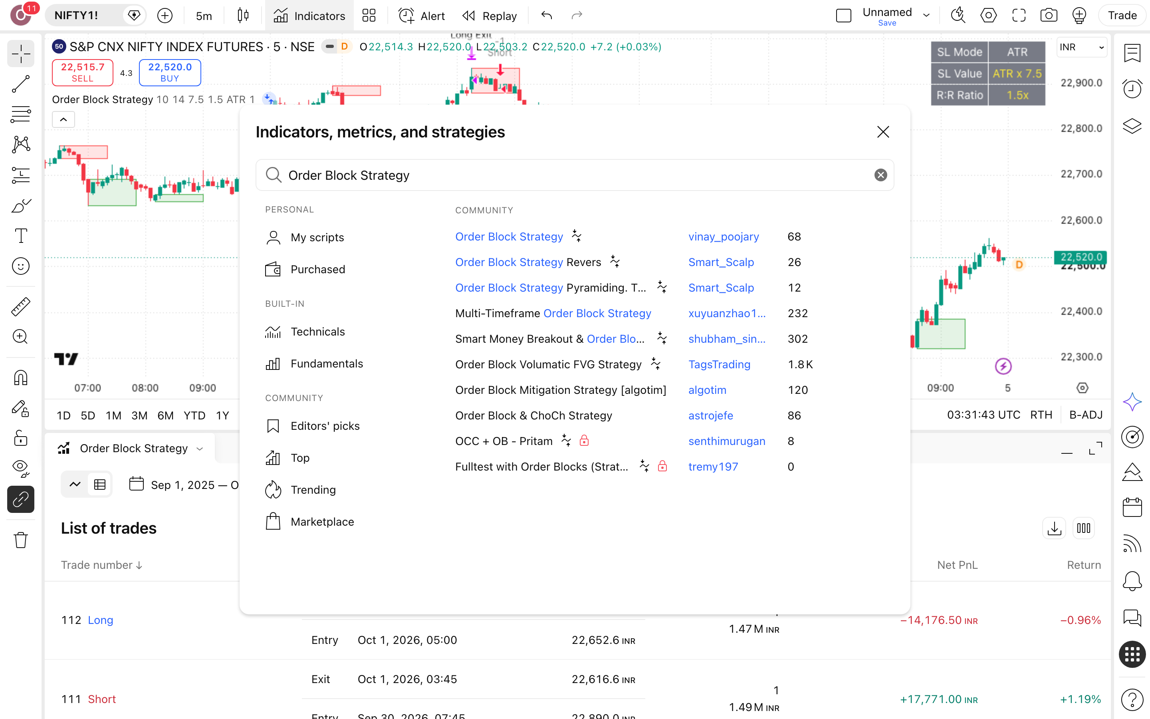Open the layout templates grid icon
This screenshot has height=719, width=1150.
click(369, 16)
